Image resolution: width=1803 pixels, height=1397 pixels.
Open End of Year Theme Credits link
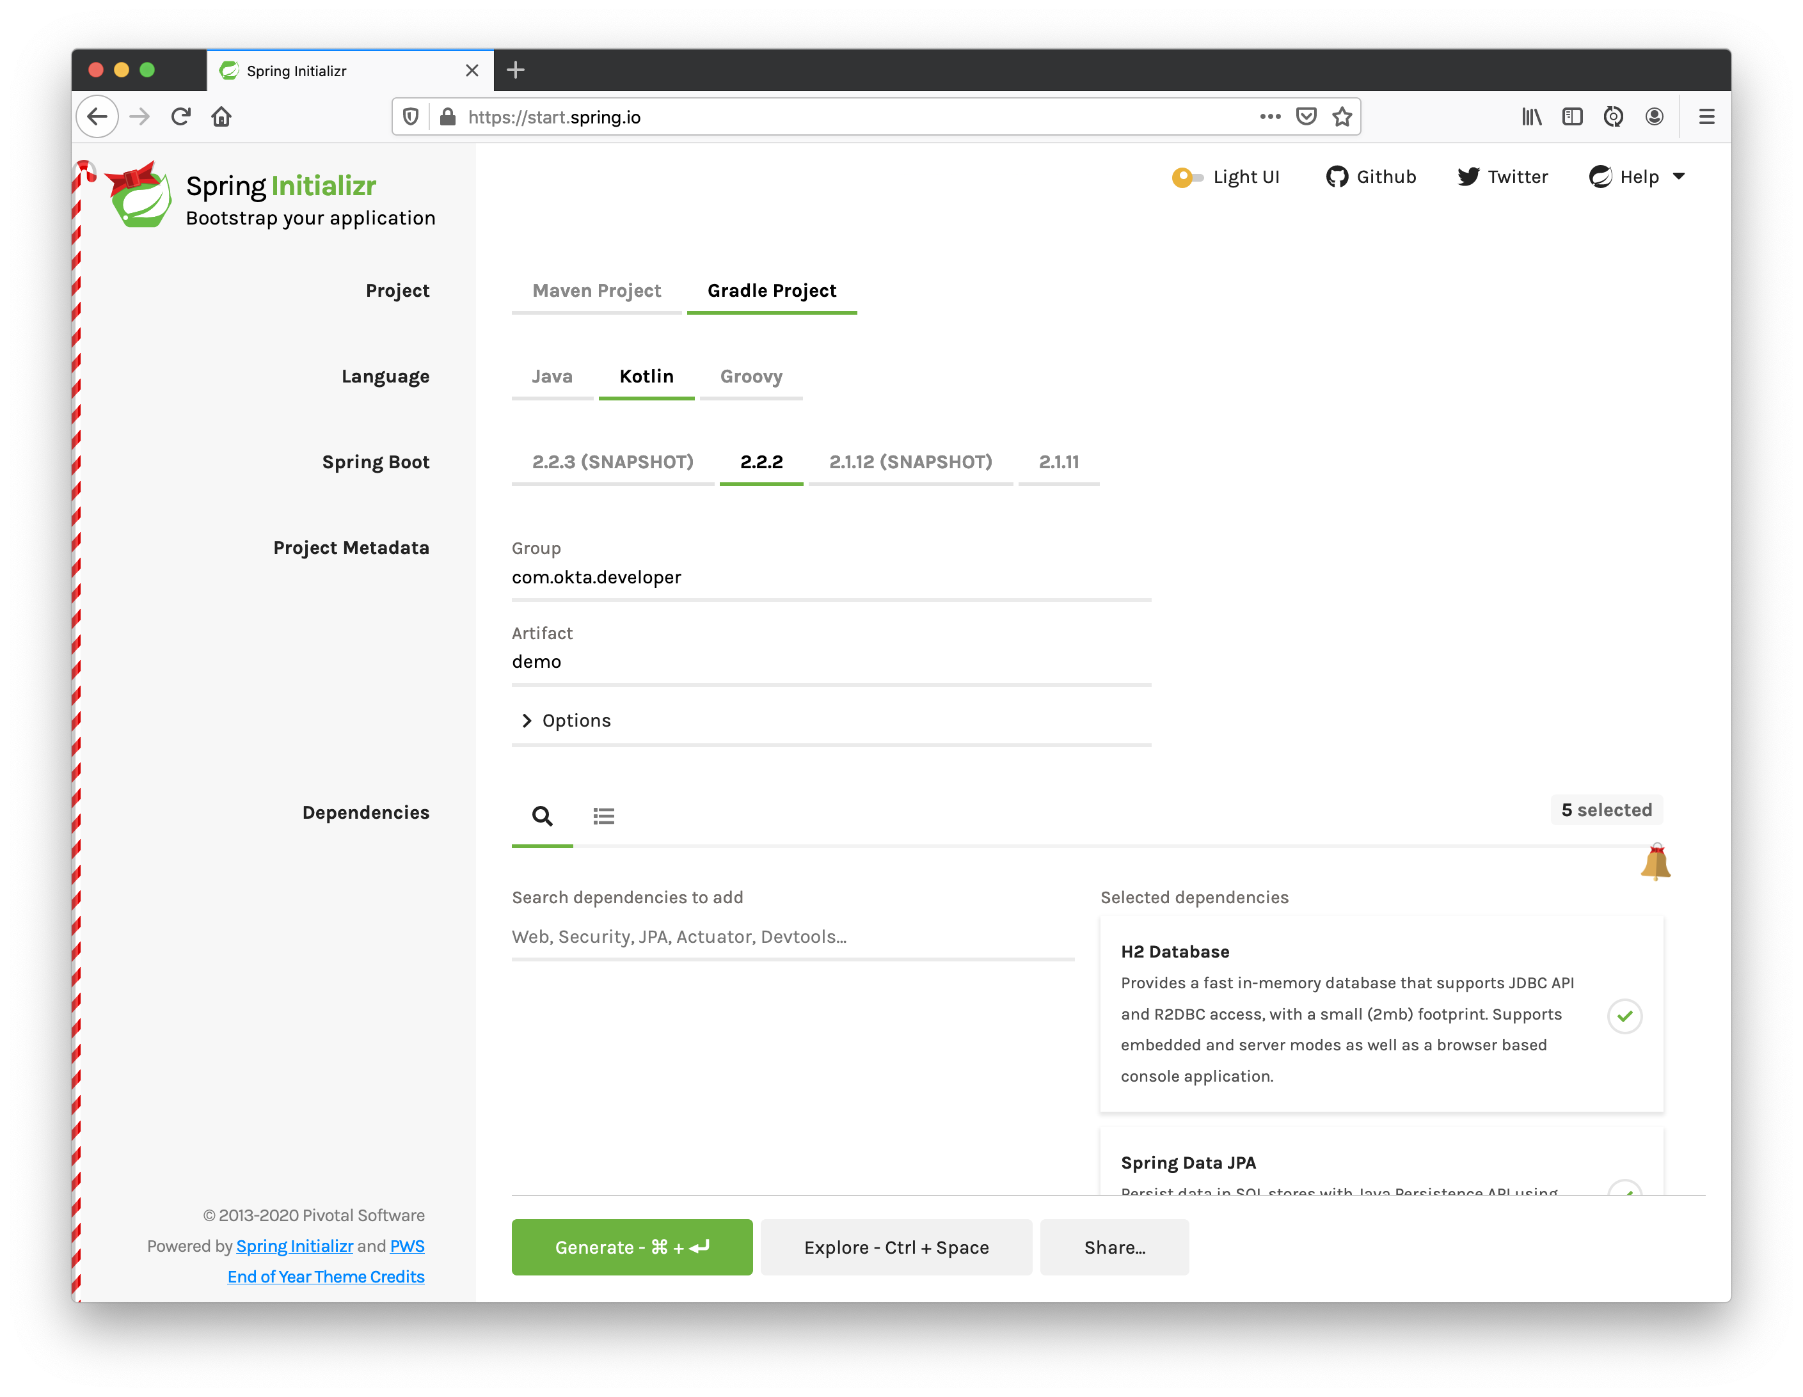325,1277
